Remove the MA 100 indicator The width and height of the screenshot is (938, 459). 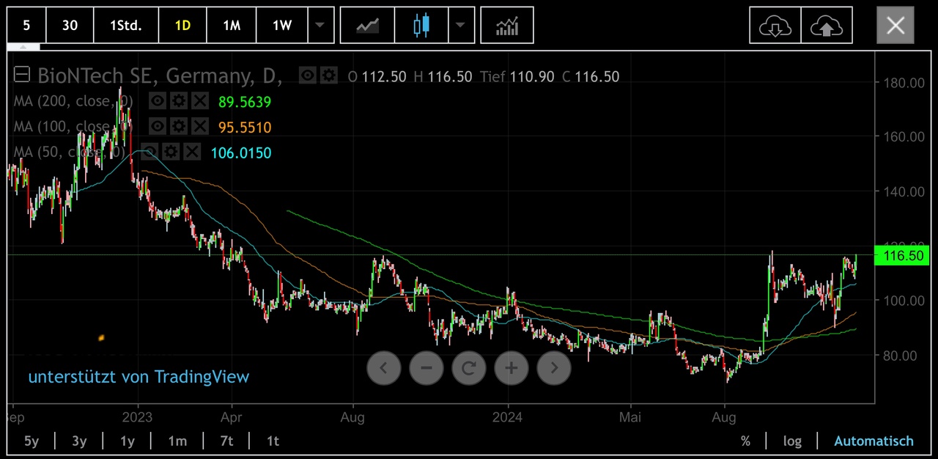199,127
